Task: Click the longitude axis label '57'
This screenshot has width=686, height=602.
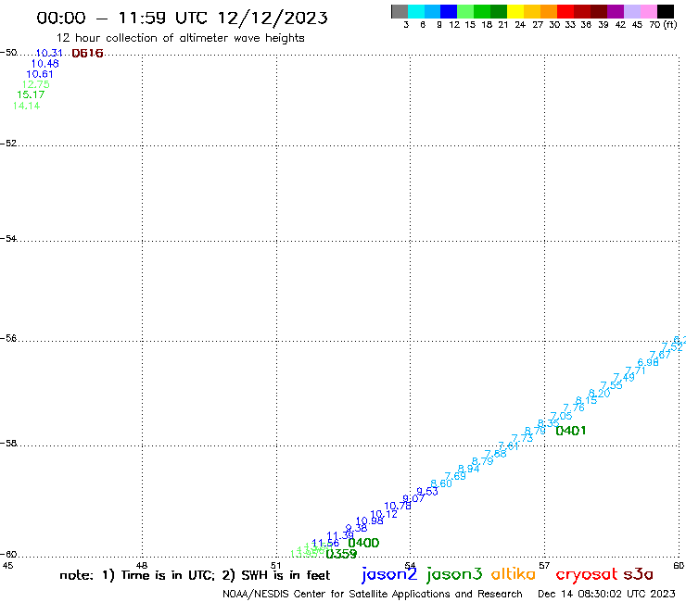Action: click(544, 565)
